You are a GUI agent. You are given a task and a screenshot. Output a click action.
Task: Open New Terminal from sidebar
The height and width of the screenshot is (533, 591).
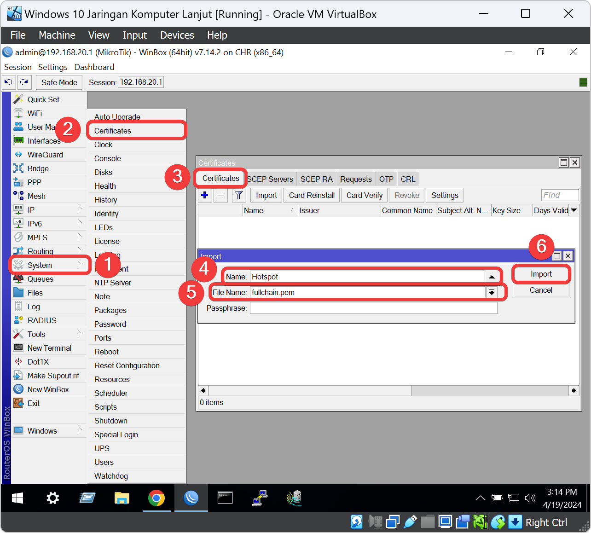[x=49, y=348]
